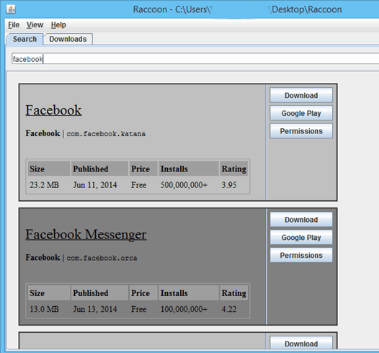Download Facebook Messenger app

pyautogui.click(x=301, y=220)
